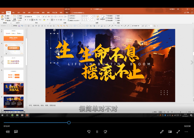Click the PowerPoint zoom slider handle
Viewport: 194px width, 138px height.
(181, 112)
